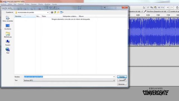Click the Cut scissors icon in Audacity

point(148,8)
